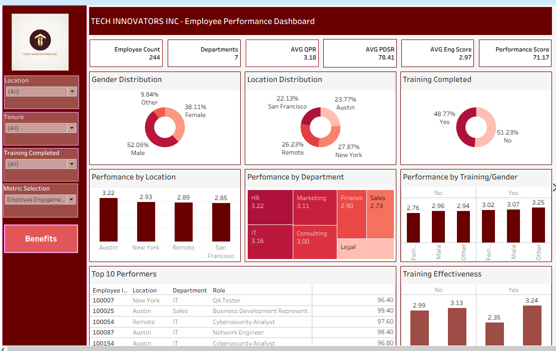
Task: Click the Department column header
Action: [190, 290]
